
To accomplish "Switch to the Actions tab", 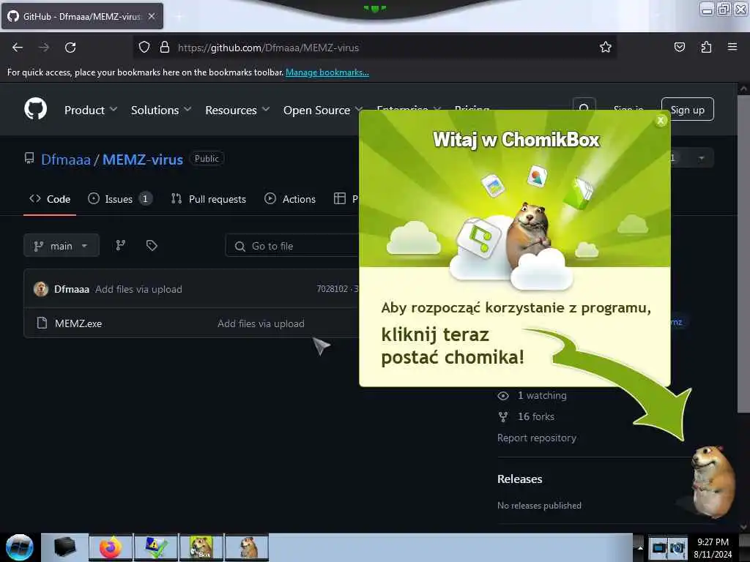I will coord(290,199).
